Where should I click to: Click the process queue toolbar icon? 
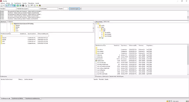pos(20,5)
